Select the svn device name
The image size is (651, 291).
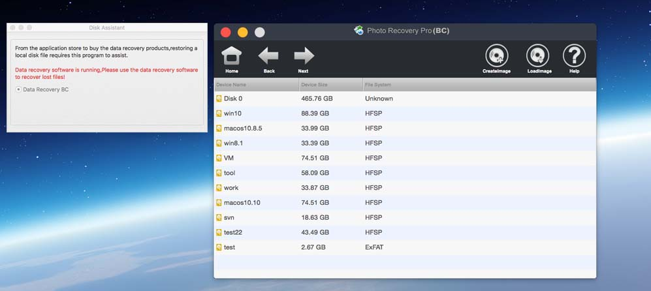[229, 217]
